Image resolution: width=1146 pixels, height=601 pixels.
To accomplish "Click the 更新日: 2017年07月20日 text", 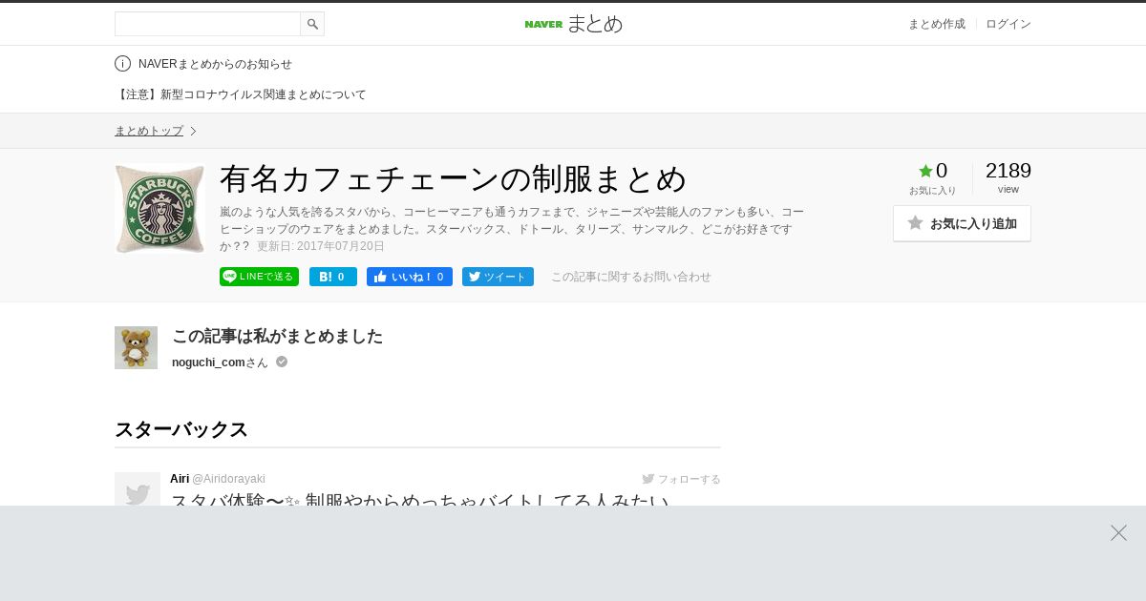I will point(321,246).
